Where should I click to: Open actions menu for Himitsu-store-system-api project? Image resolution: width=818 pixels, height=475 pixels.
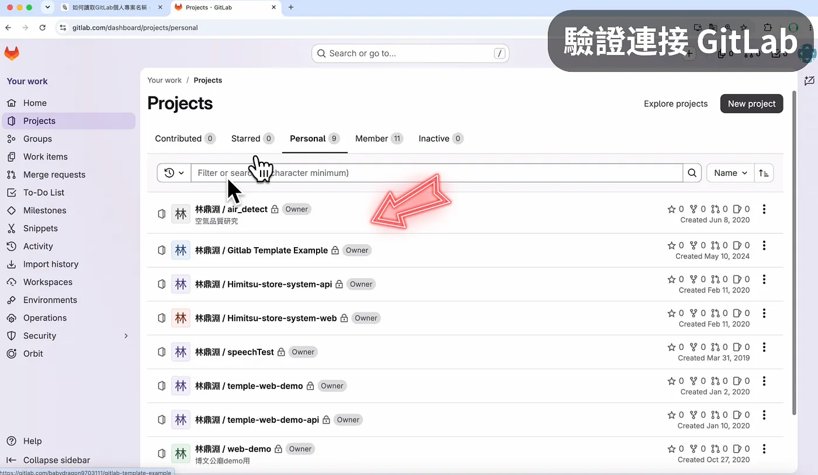[x=764, y=279]
